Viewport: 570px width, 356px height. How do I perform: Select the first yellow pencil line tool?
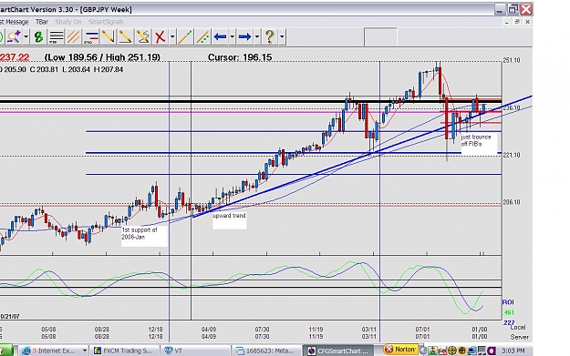point(108,36)
